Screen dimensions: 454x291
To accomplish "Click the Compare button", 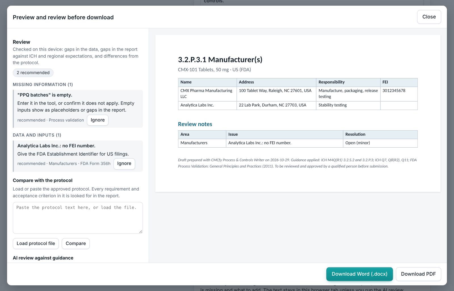I will pos(76,244).
